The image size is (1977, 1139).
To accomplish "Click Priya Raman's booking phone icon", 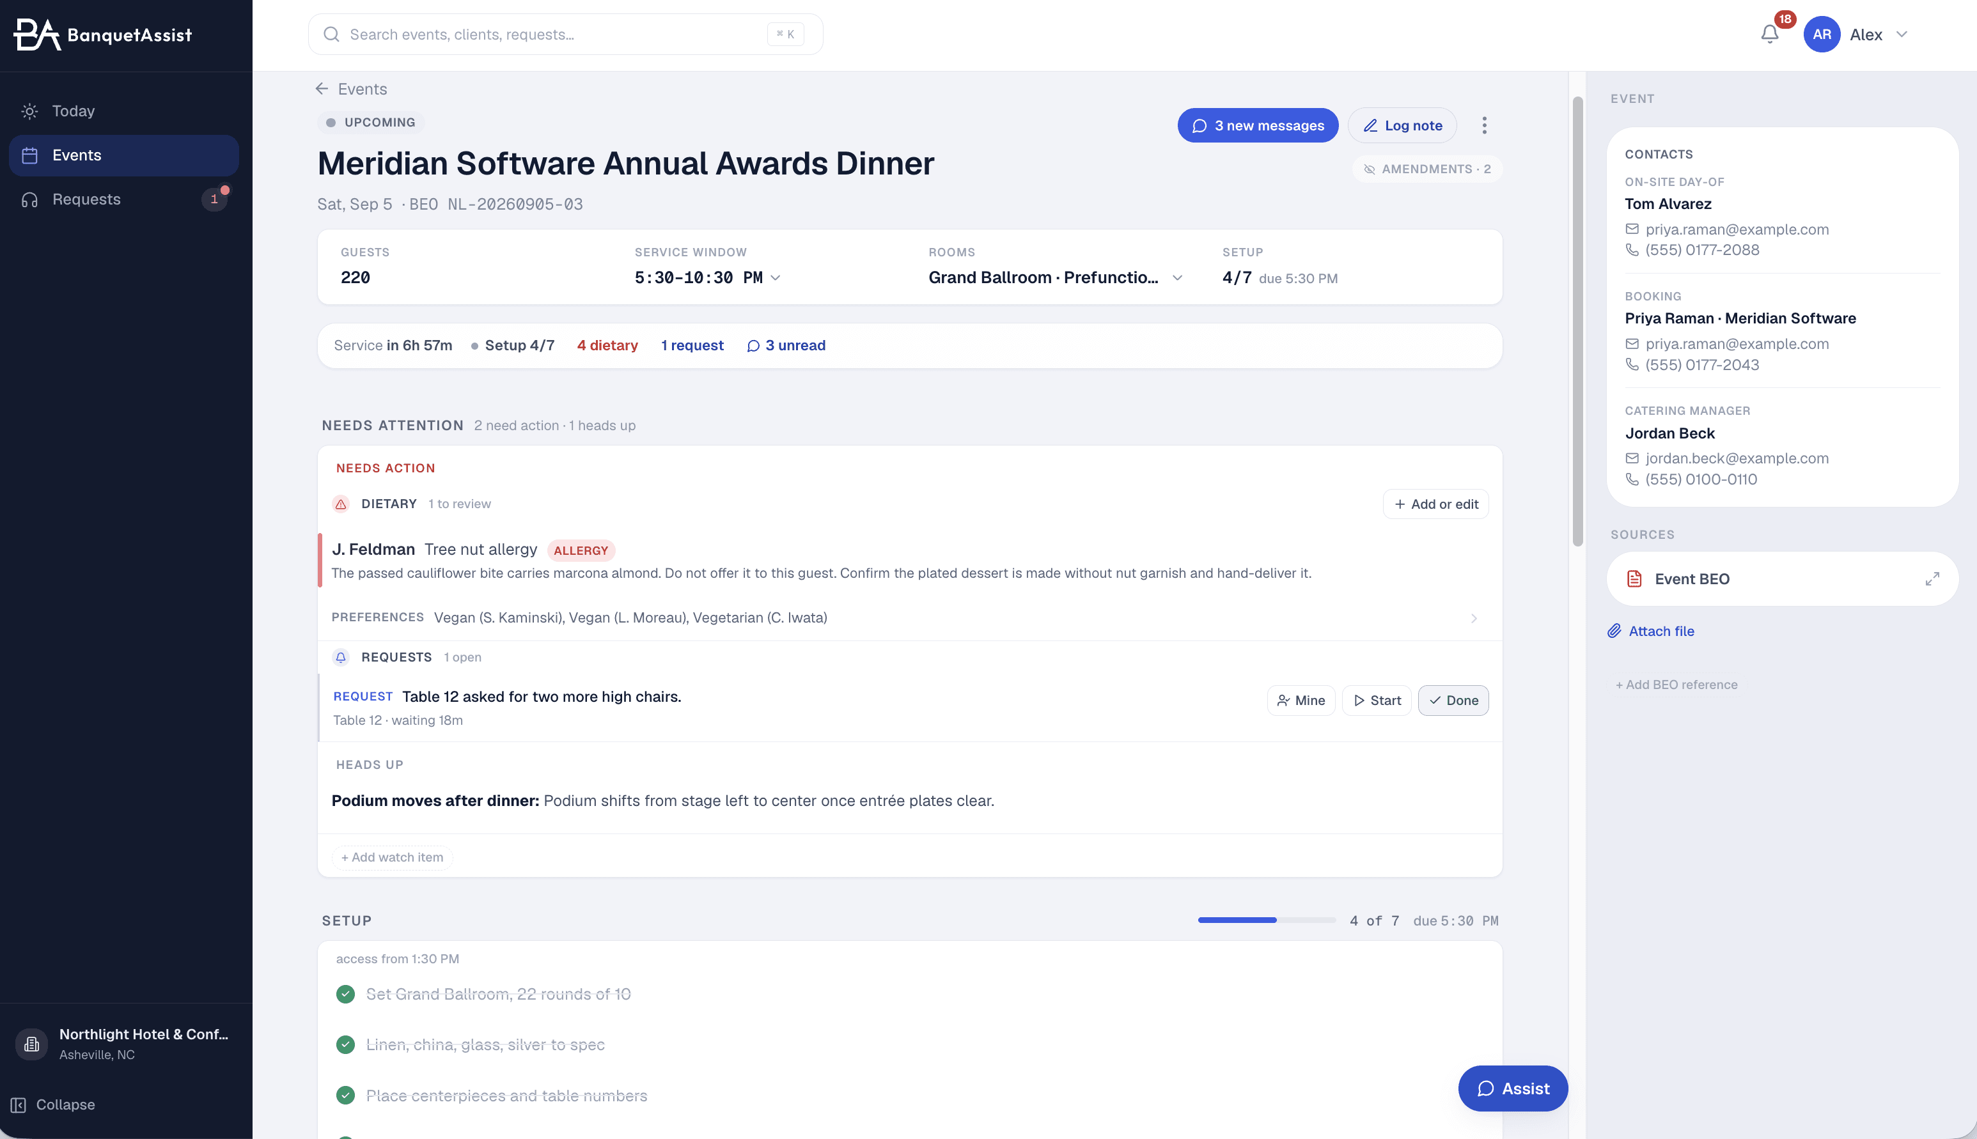I will pos(1632,364).
